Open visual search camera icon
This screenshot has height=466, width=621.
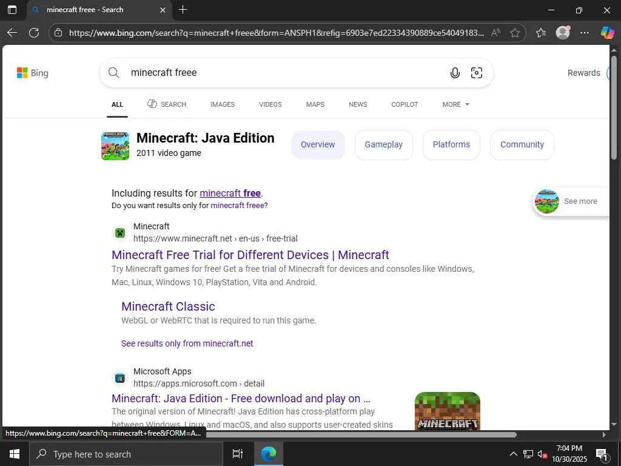click(477, 73)
